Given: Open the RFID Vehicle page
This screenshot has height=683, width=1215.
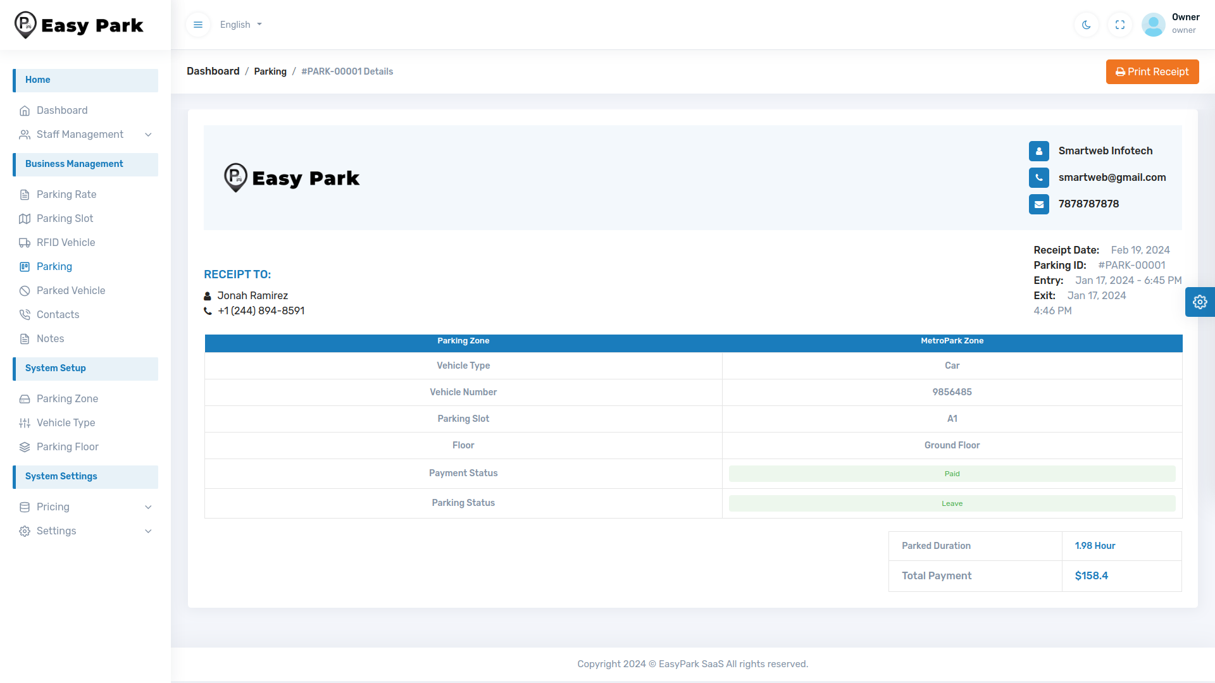Looking at the screenshot, I should coord(65,242).
